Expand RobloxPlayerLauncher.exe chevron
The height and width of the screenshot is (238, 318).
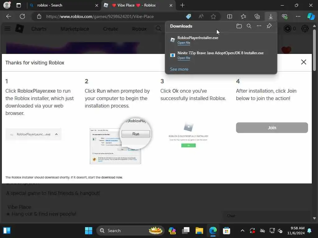click(x=57, y=134)
